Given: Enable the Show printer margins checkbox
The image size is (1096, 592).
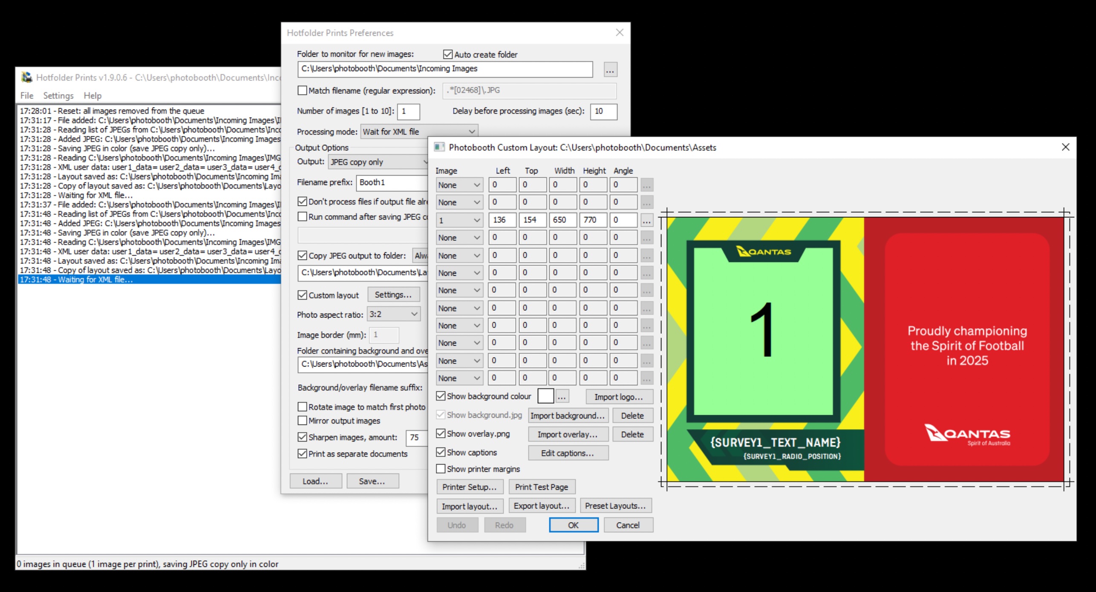Looking at the screenshot, I should (441, 469).
